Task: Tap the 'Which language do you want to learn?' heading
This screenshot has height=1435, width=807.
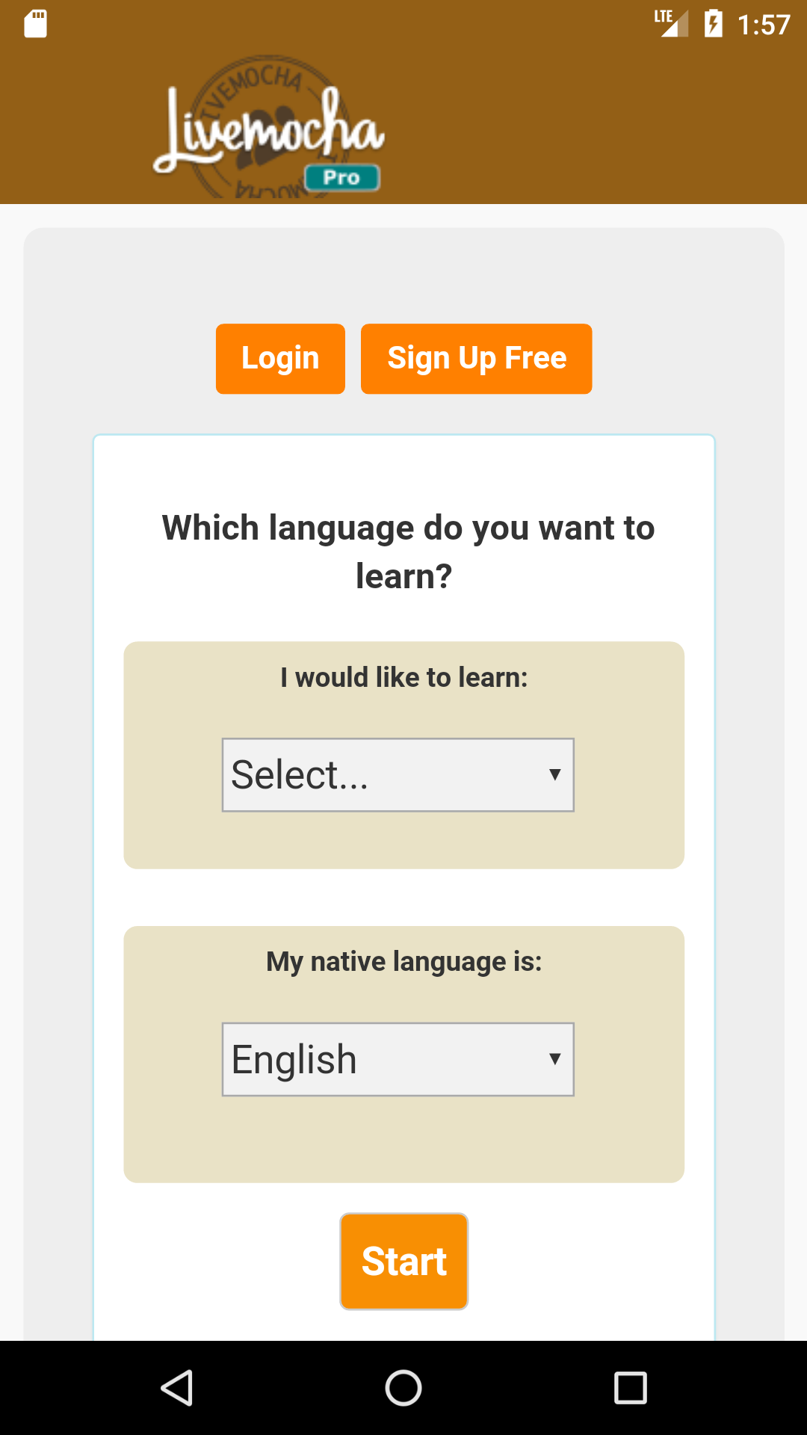Action: tap(403, 551)
